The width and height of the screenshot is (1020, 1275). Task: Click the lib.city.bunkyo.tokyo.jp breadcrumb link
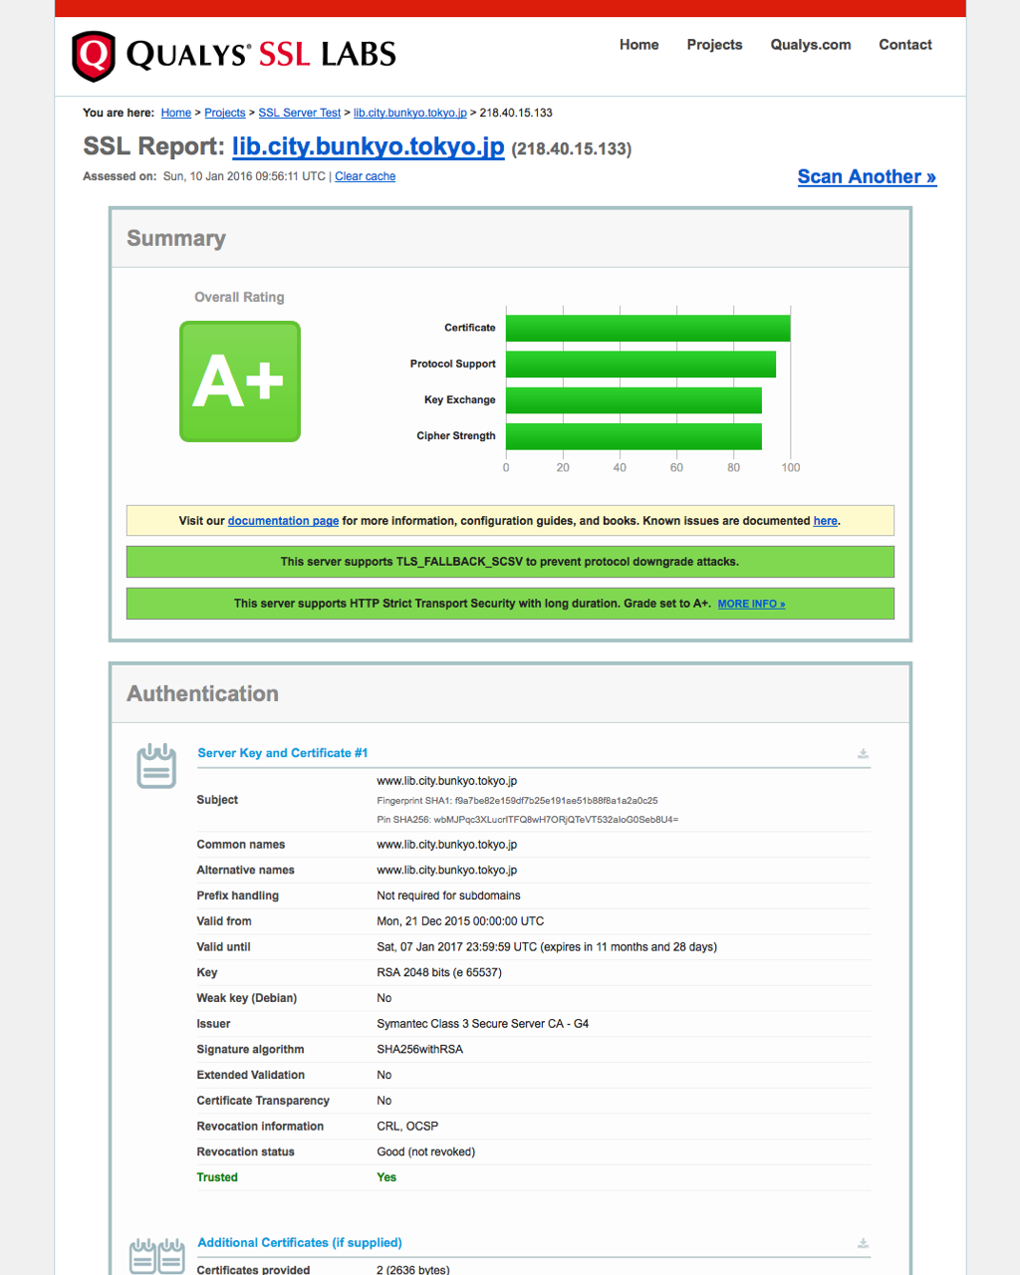click(x=410, y=113)
